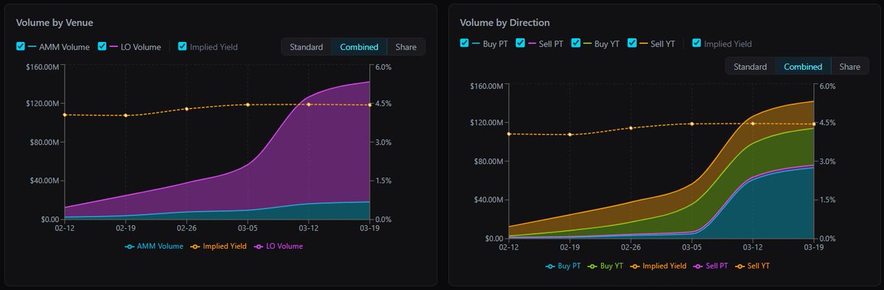This screenshot has width=884, height=290.
Task: Click 03-12 yield data point in direction chart
Action: point(752,124)
